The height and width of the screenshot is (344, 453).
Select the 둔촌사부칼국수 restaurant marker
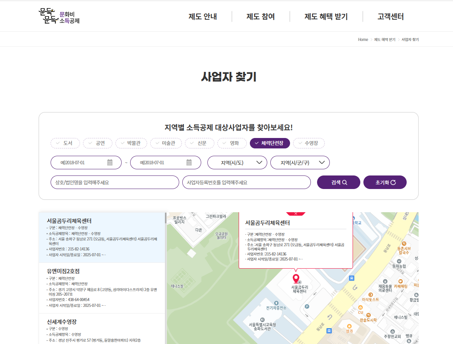(x=404, y=244)
